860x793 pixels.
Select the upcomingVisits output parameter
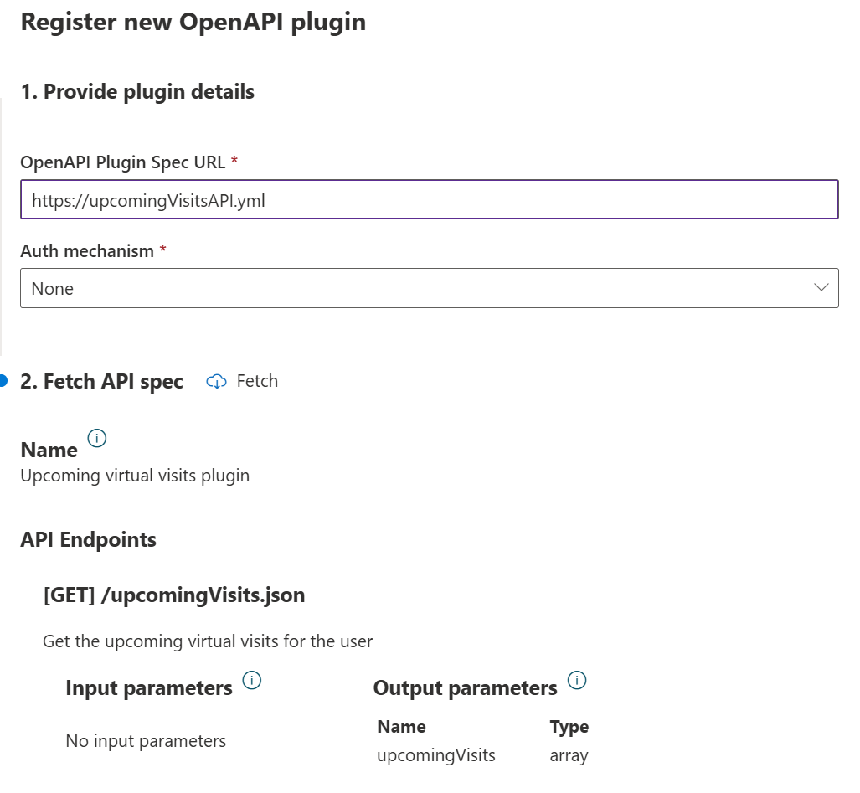[x=436, y=755]
